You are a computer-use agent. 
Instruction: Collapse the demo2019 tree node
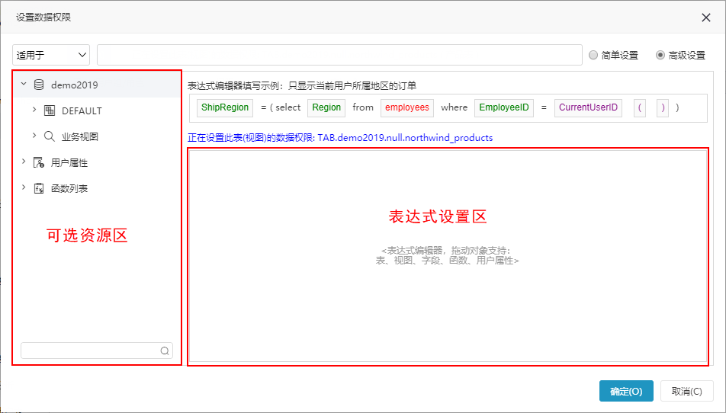(x=24, y=84)
